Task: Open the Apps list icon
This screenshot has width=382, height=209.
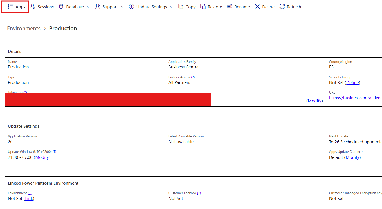Action: (x=10, y=6)
